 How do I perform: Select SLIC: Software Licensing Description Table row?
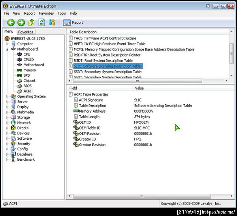pyautogui.click(x=108, y=66)
